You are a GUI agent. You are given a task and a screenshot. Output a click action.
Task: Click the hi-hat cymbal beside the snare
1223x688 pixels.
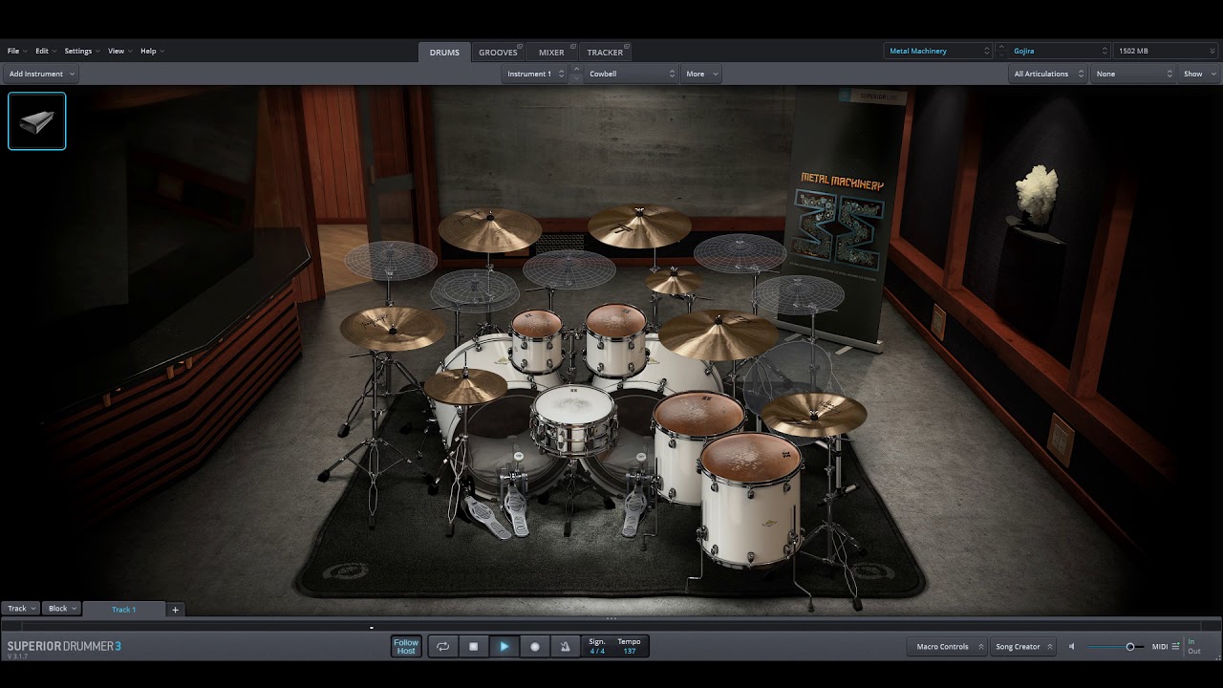tap(465, 386)
